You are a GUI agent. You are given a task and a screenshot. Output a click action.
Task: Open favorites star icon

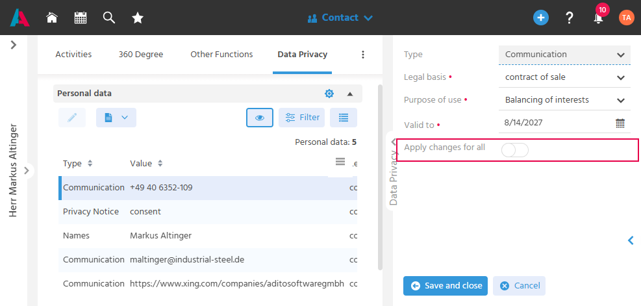click(138, 18)
